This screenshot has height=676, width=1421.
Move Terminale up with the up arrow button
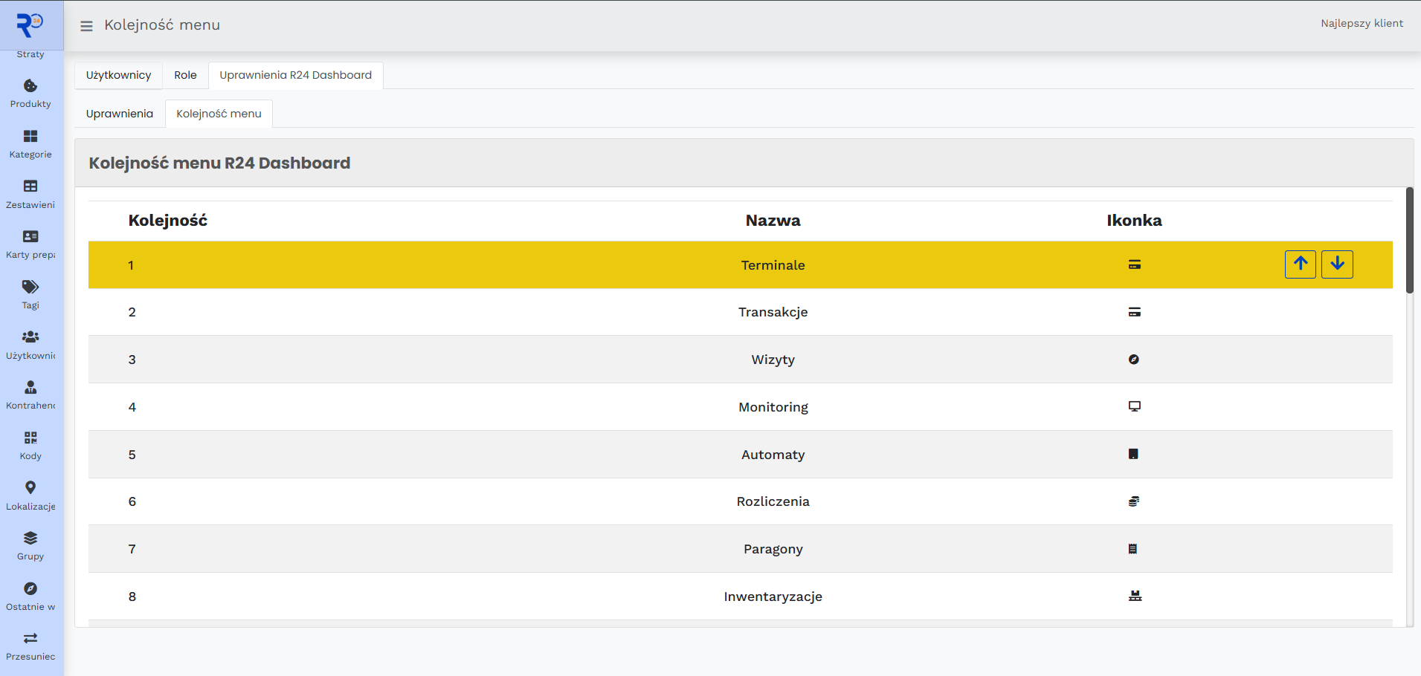[1300, 264]
